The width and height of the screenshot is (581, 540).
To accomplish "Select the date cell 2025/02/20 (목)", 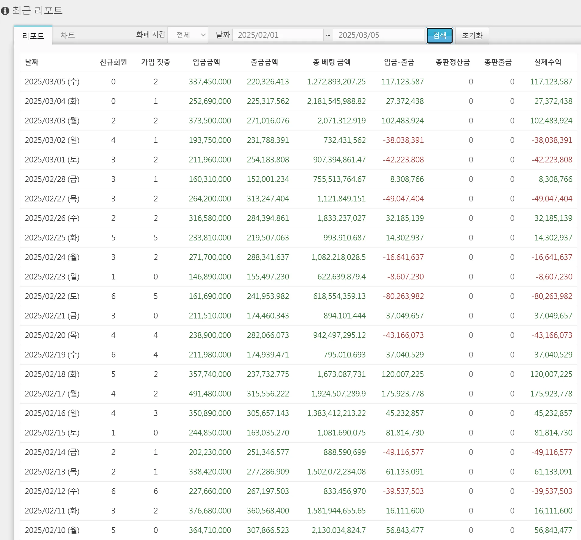I will 52,335.
